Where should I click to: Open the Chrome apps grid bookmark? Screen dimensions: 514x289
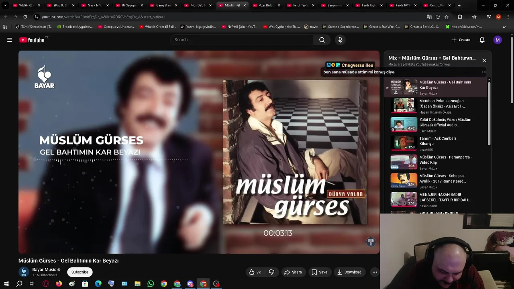pos(5,27)
